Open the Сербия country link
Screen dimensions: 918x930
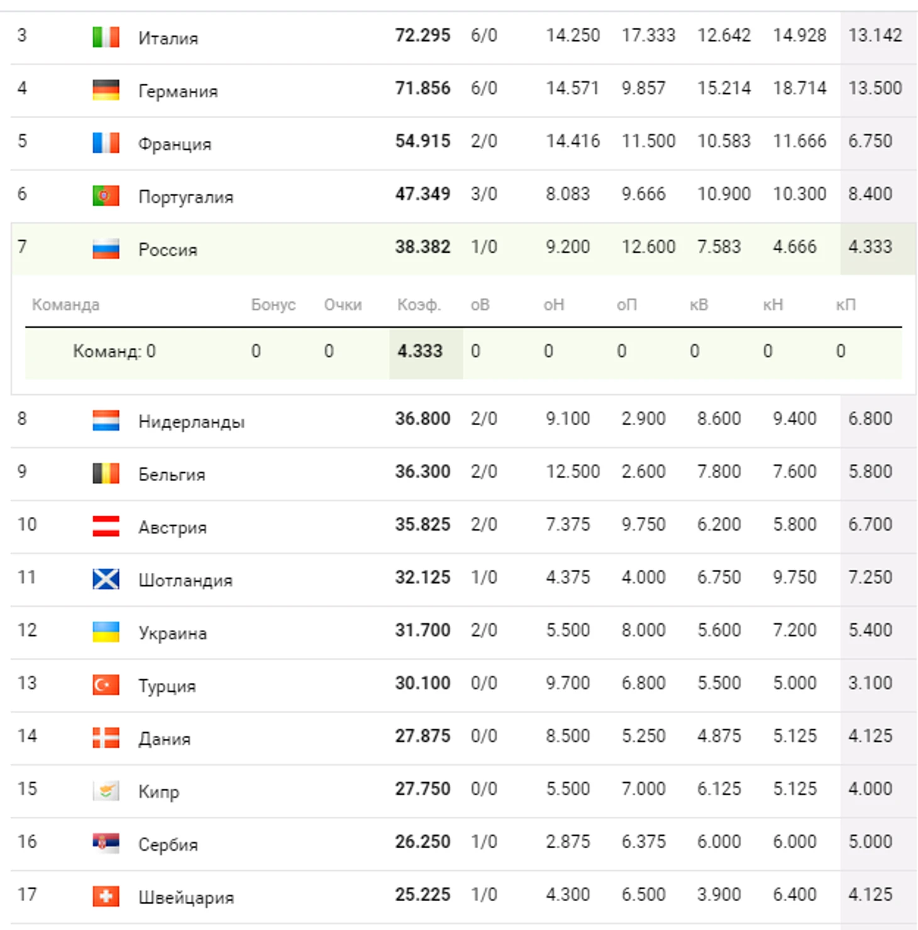(168, 844)
